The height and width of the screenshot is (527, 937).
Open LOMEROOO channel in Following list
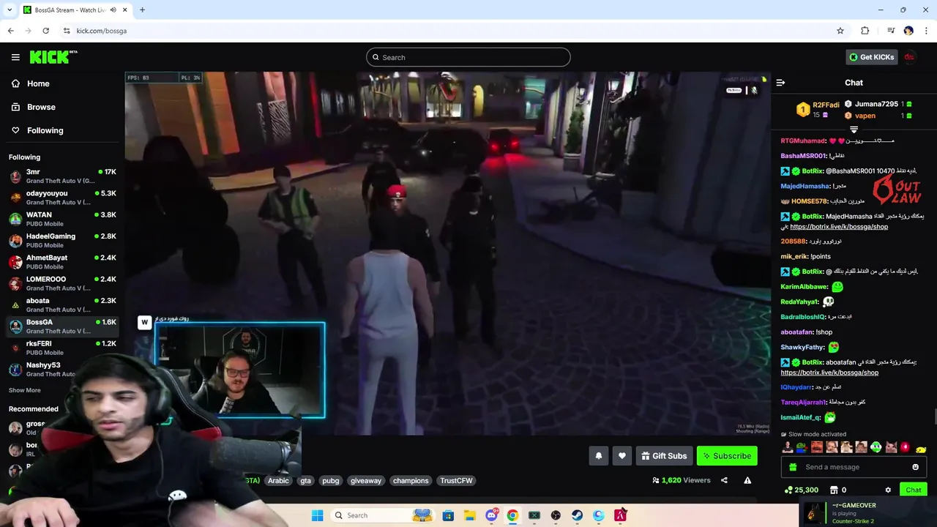(62, 283)
